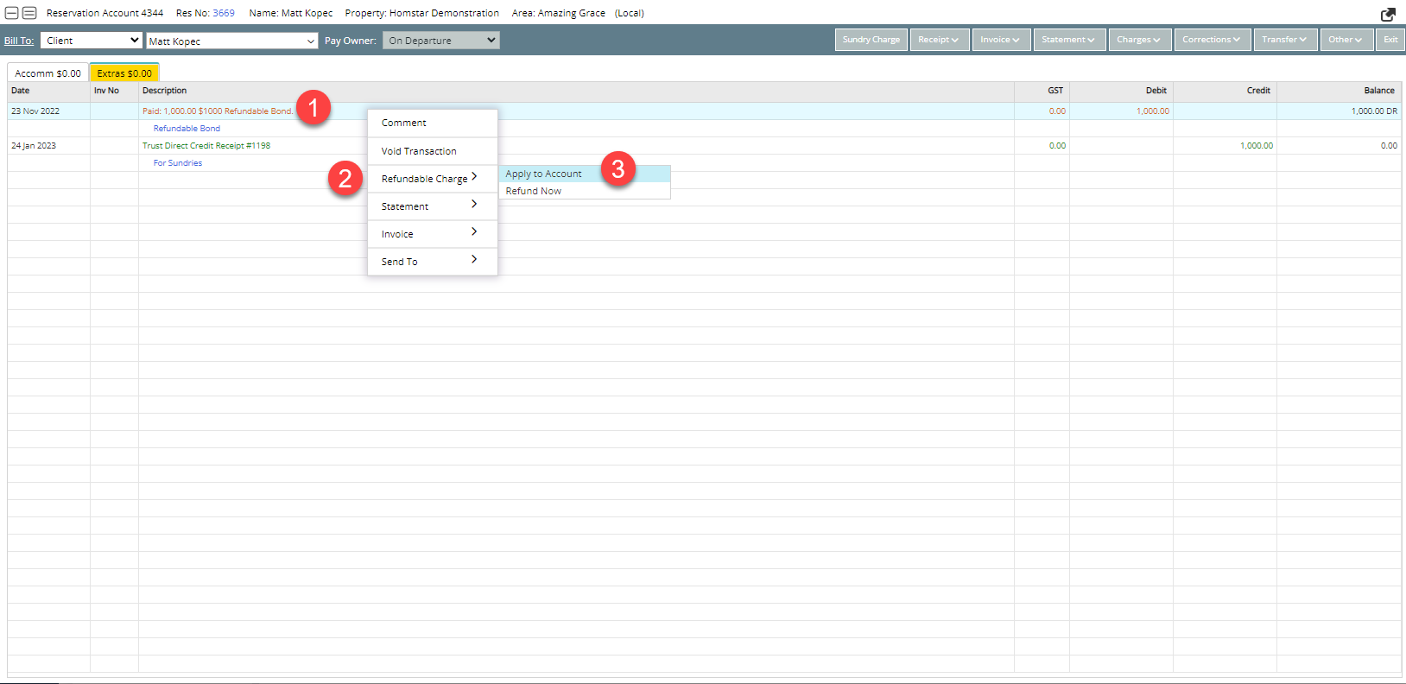This screenshot has height=684, width=1406.
Task: Select Void Transaction in context menu
Action: 419,151
